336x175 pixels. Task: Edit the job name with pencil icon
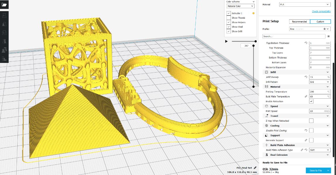coord(255,168)
